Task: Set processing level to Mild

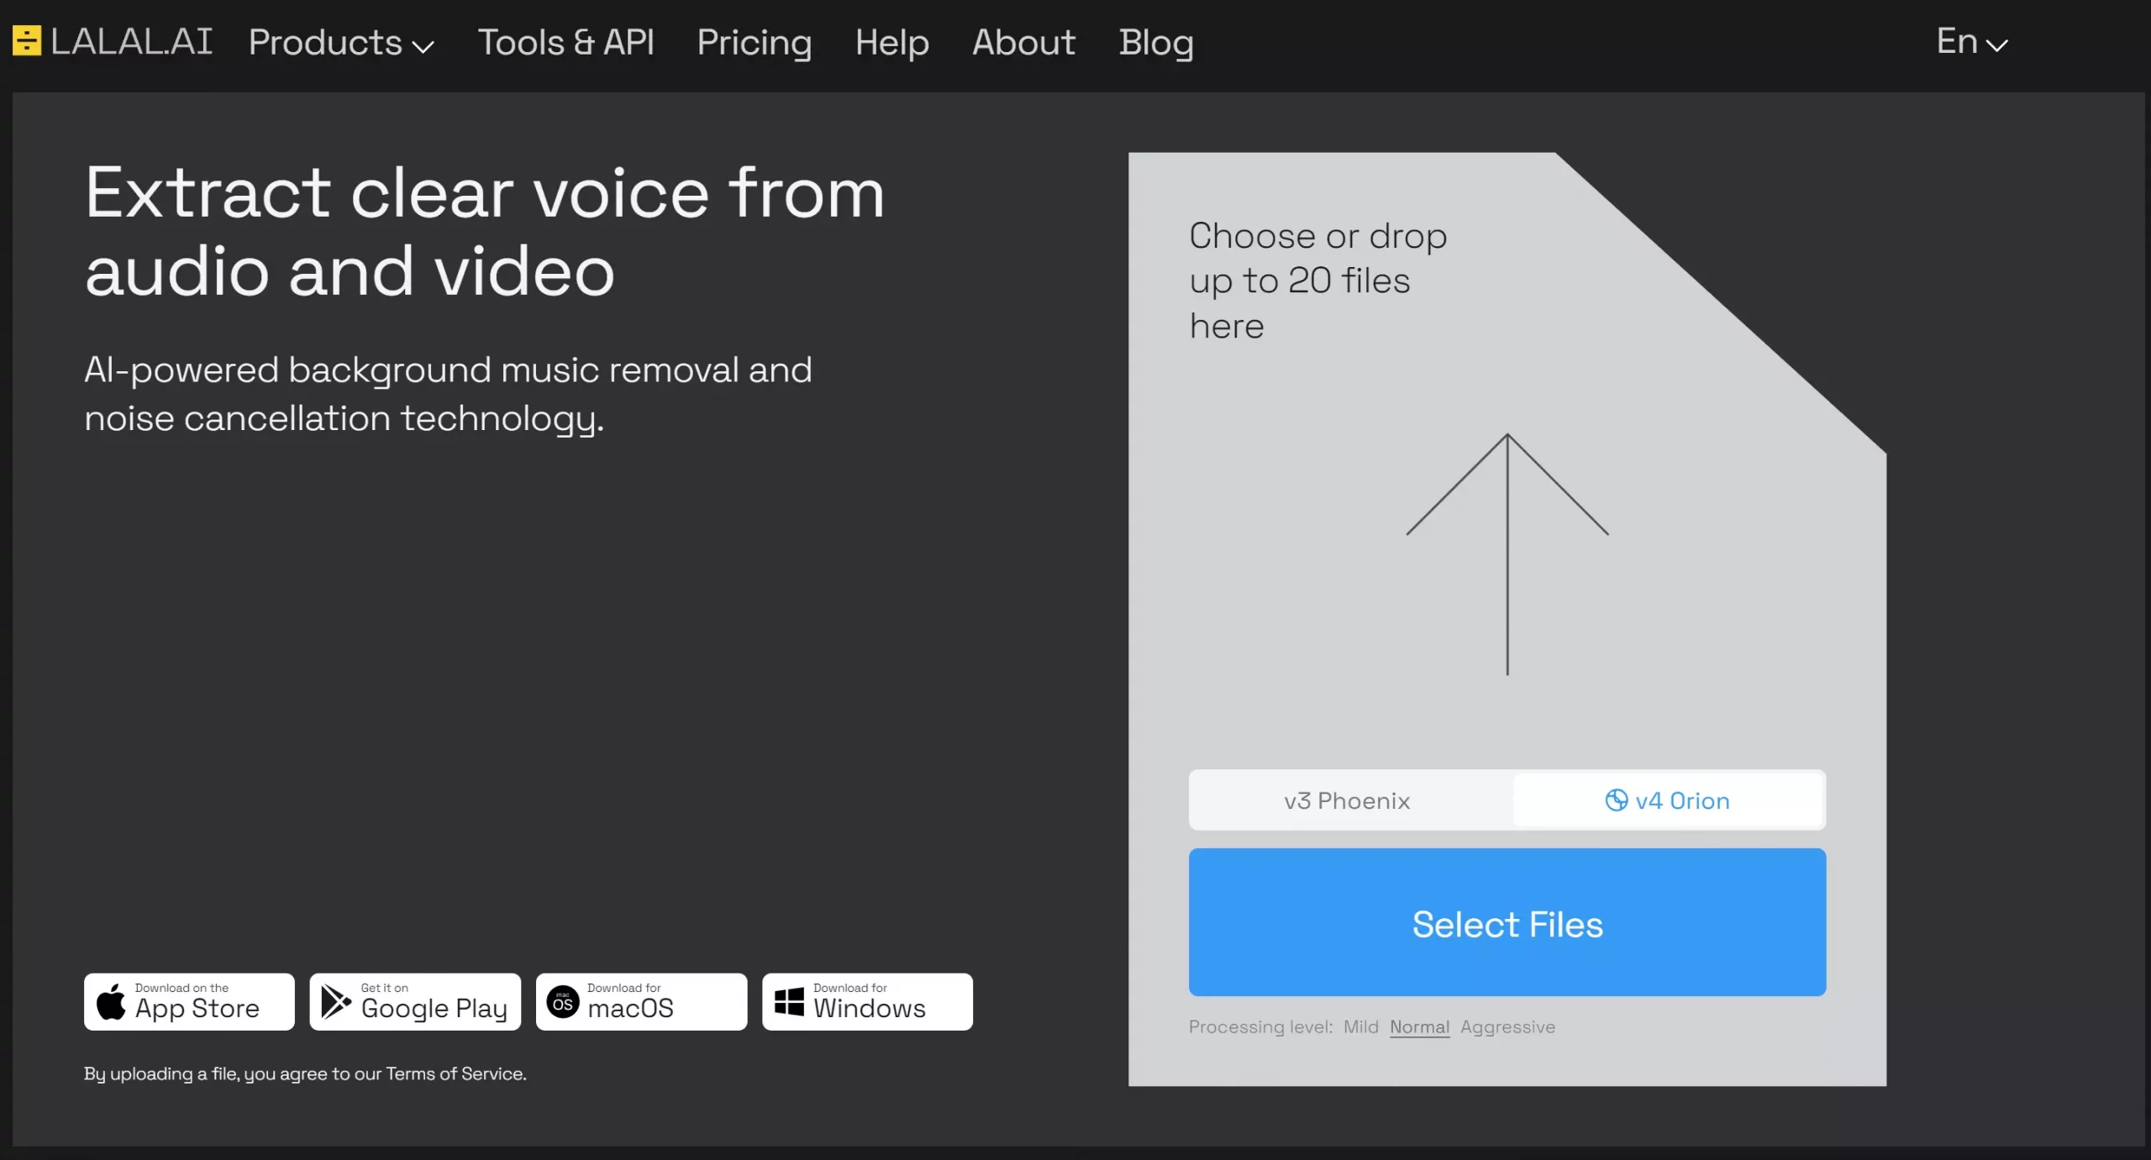Action: pyautogui.click(x=1360, y=1026)
